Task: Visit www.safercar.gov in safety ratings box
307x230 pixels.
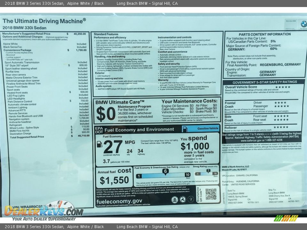Action: coord(252,140)
